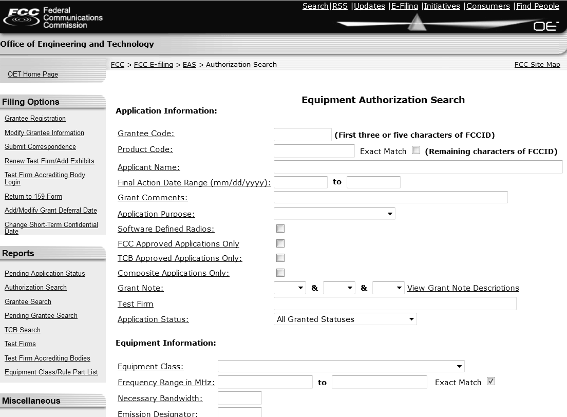The width and height of the screenshot is (567, 417).
Task: Tick Composite Applications Only checkbox
Action: (x=280, y=273)
